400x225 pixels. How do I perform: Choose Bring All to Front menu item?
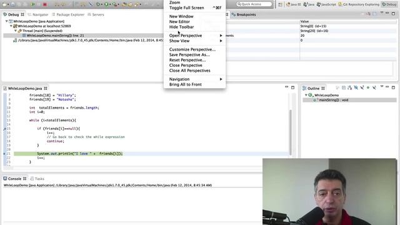point(194,84)
